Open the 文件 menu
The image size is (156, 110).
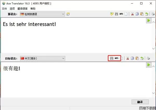point(4,9)
